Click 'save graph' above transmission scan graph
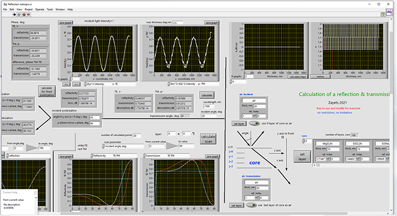 pyautogui.click(x=212, y=156)
